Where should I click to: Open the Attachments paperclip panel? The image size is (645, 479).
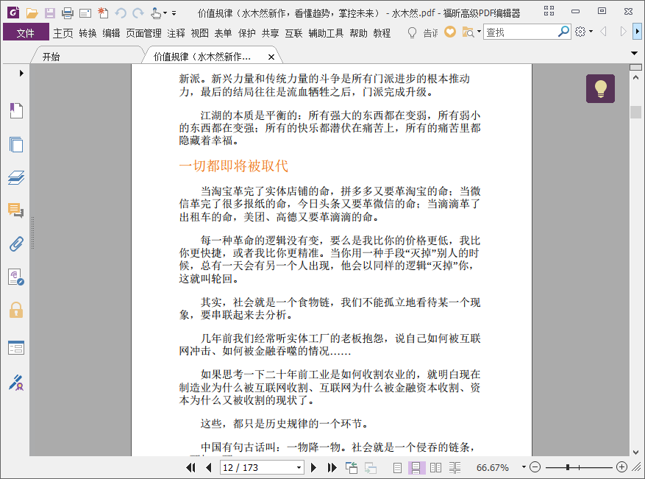[x=16, y=244]
